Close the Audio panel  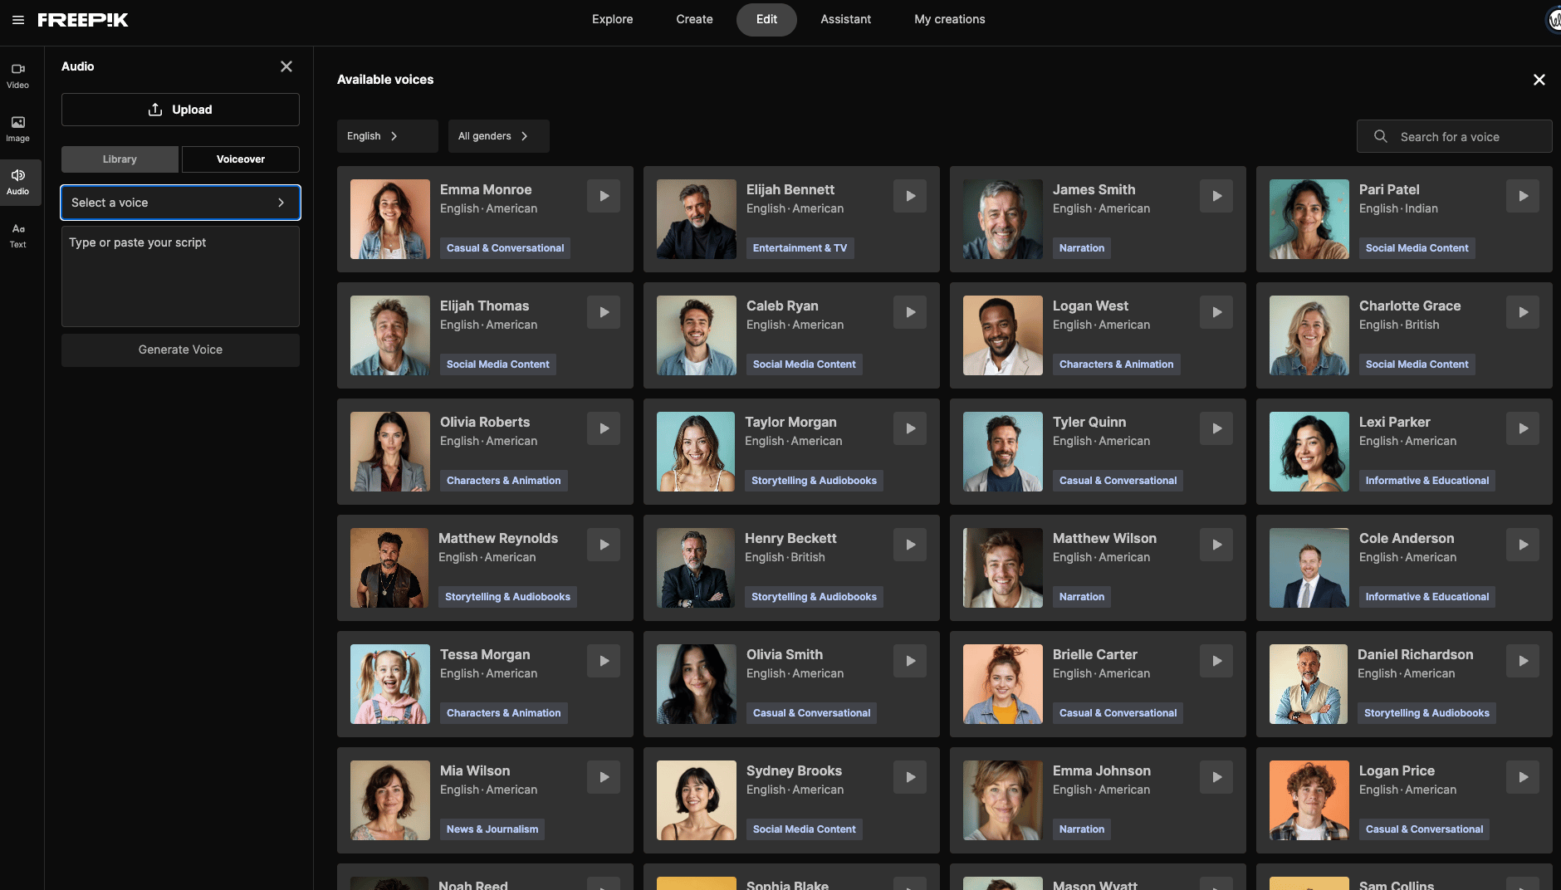(286, 66)
